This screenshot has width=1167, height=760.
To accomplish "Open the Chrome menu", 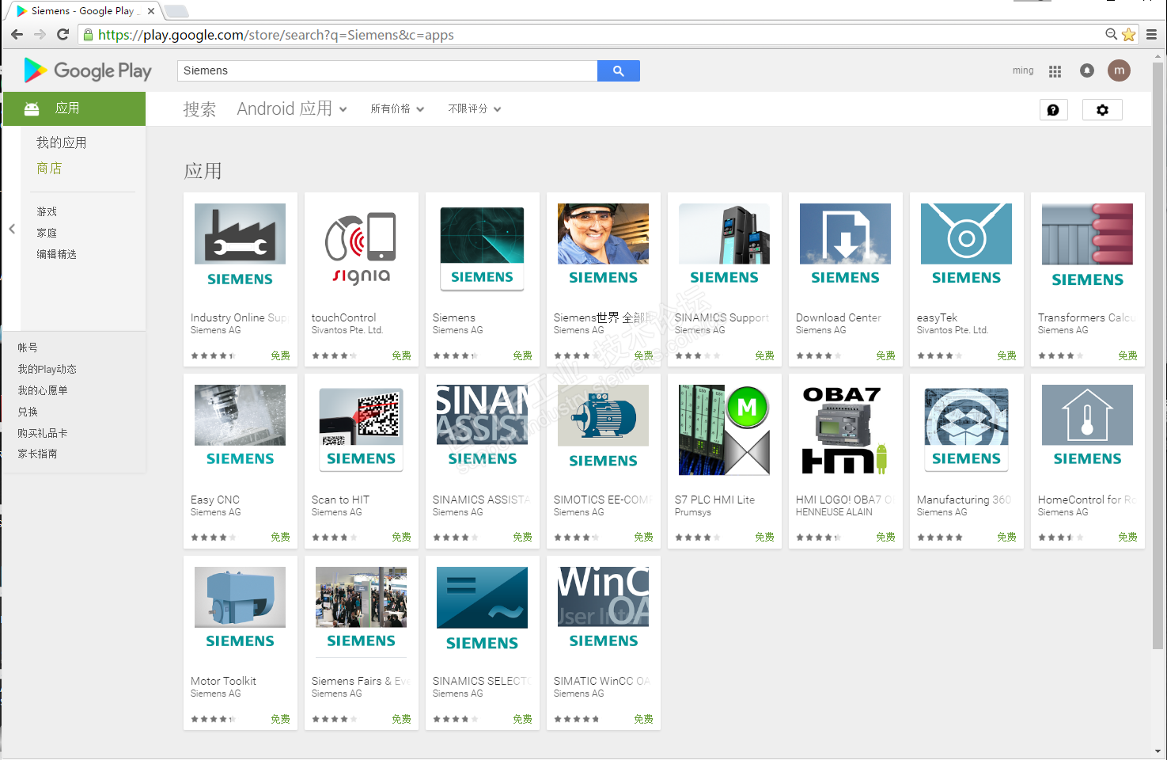I will [1152, 34].
